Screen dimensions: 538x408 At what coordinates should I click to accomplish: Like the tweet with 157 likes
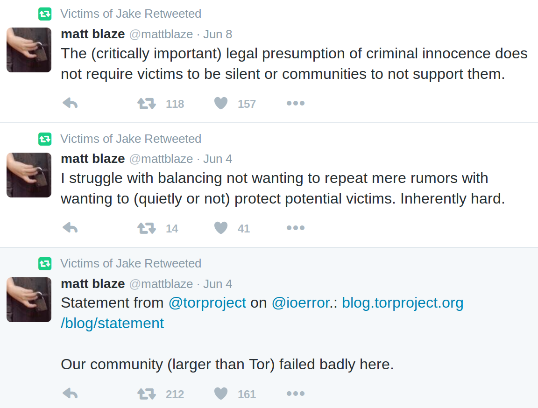(x=221, y=103)
